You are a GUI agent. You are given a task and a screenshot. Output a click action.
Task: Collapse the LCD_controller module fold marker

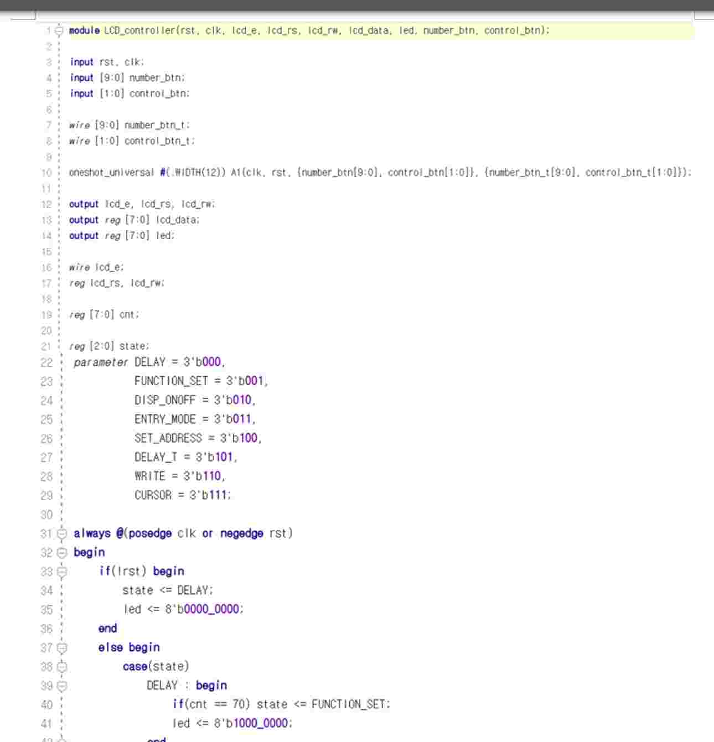click(x=60, y=32)
